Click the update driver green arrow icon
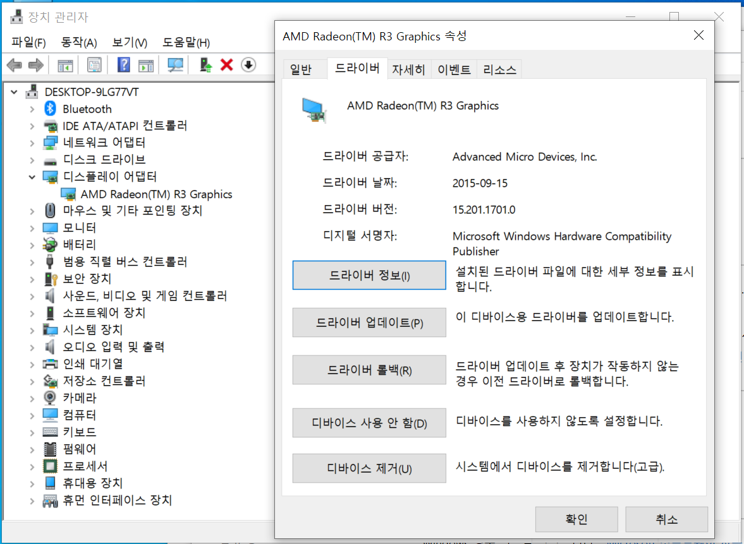This screenshot has width=744, height=544. point(205,64)
